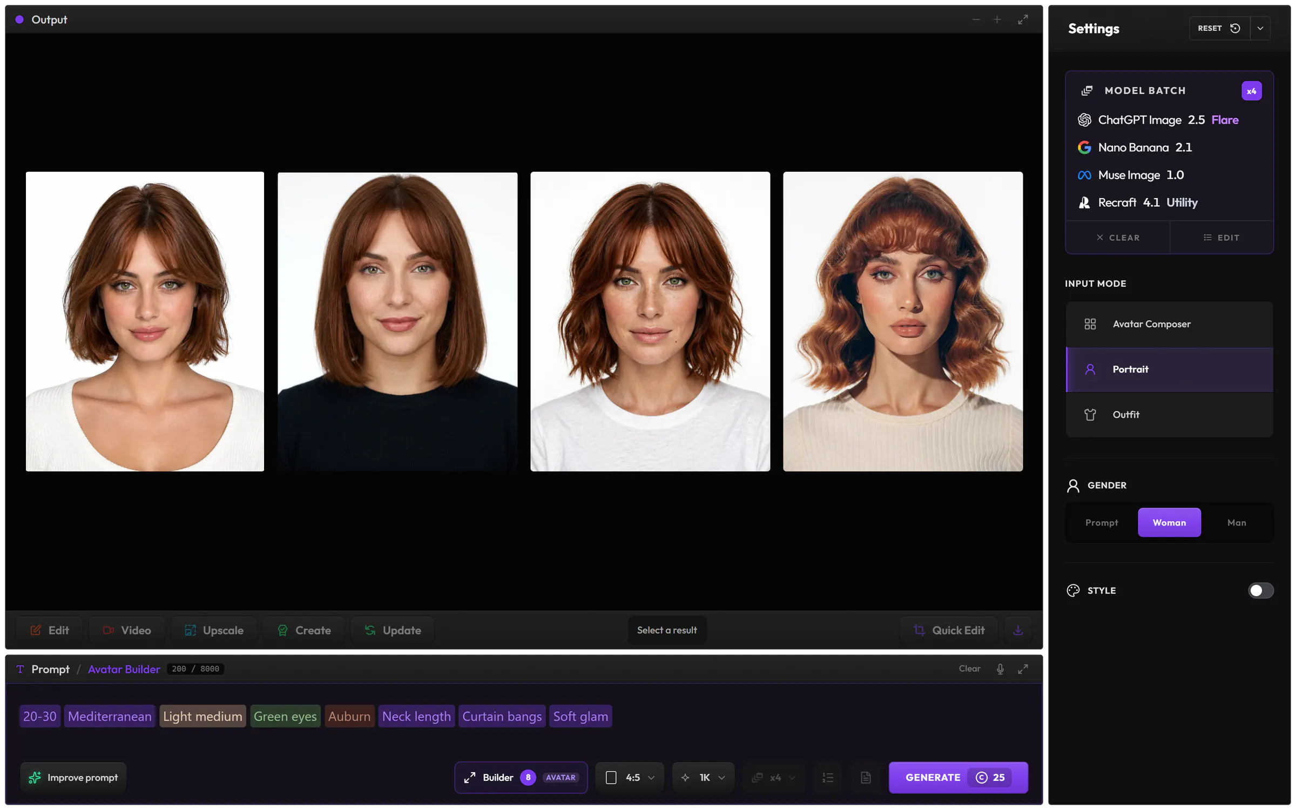Screen dimensions: 1296x810
Task: Open the 4:5 aspect ratio dropdown
Action: 630,778
